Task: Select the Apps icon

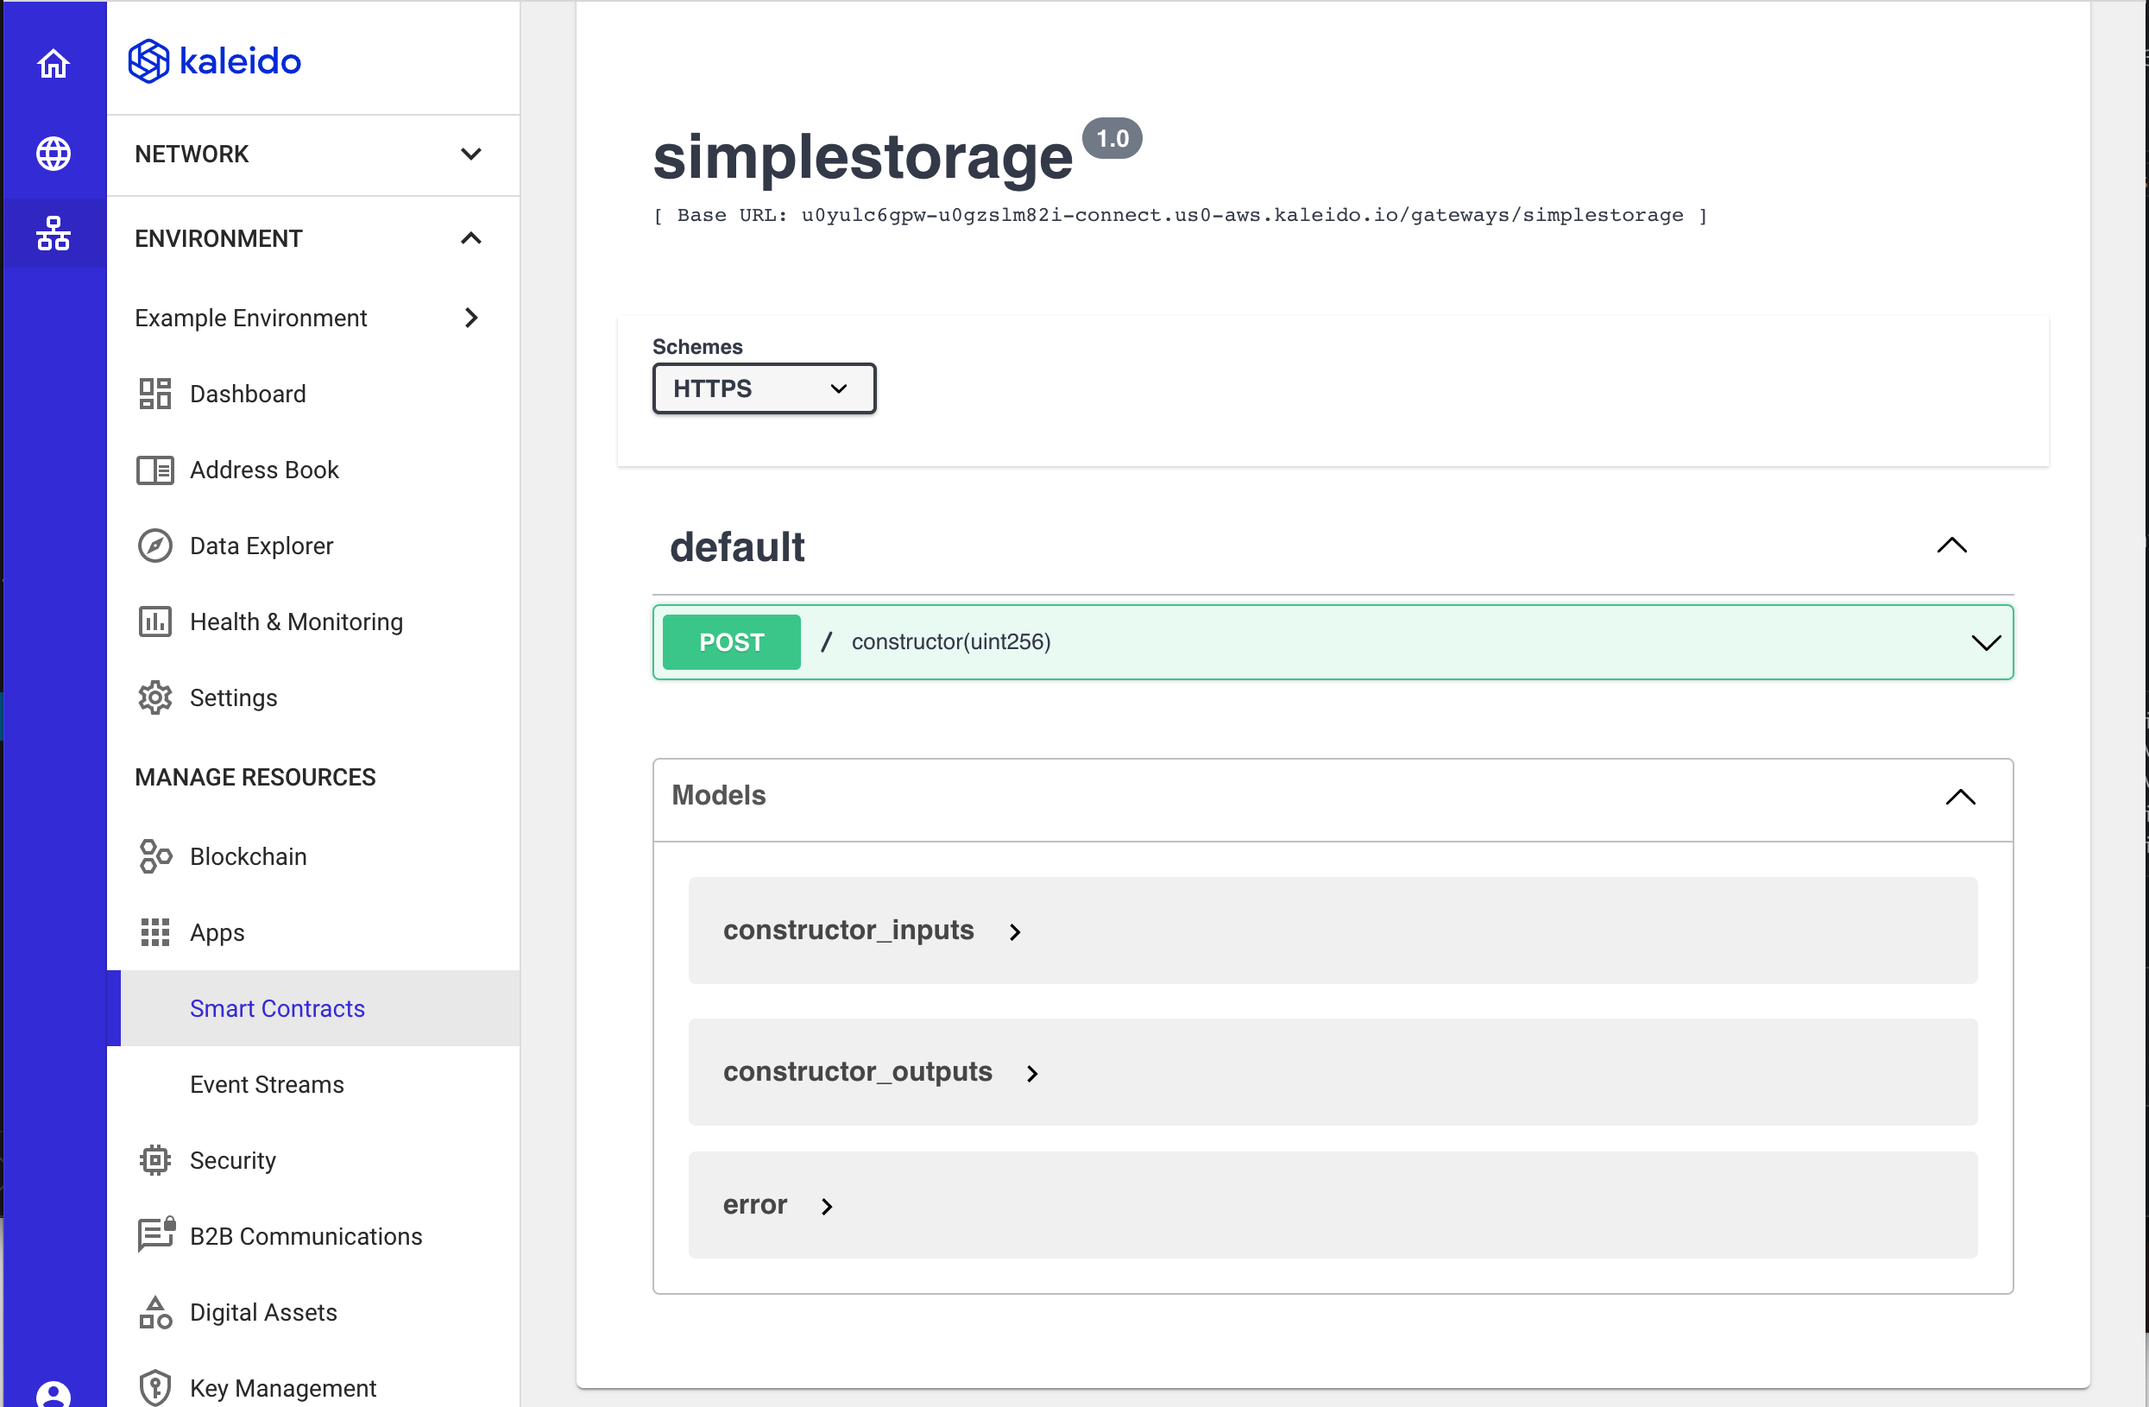Action: click(155, 931)
